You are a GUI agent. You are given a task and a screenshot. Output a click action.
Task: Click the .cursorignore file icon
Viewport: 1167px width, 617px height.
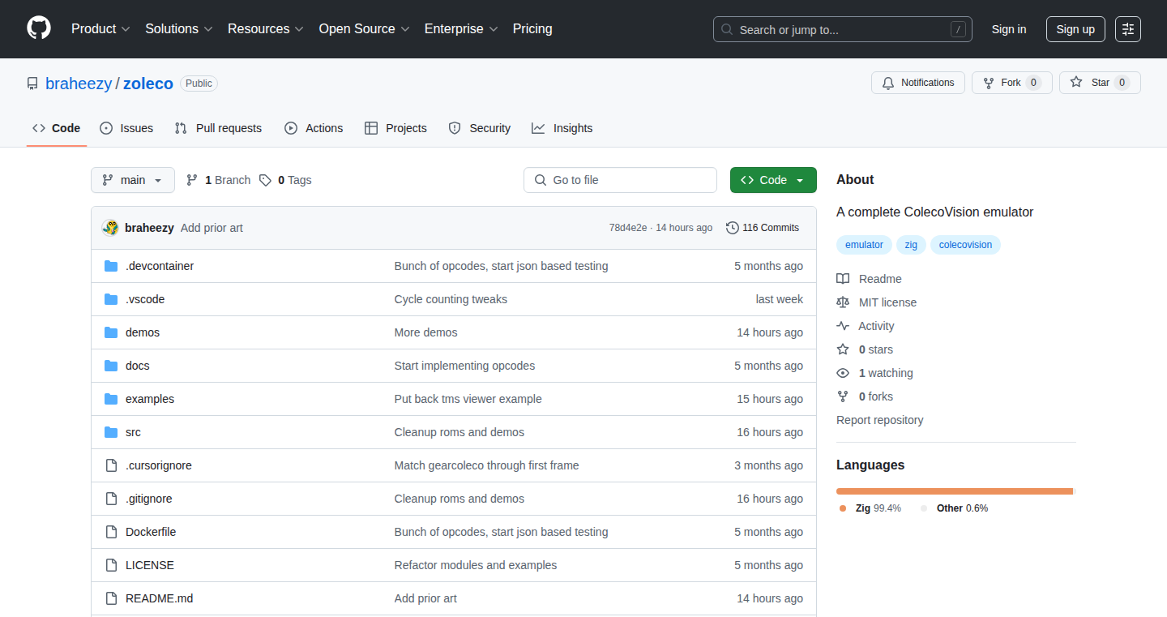point(111,465)
